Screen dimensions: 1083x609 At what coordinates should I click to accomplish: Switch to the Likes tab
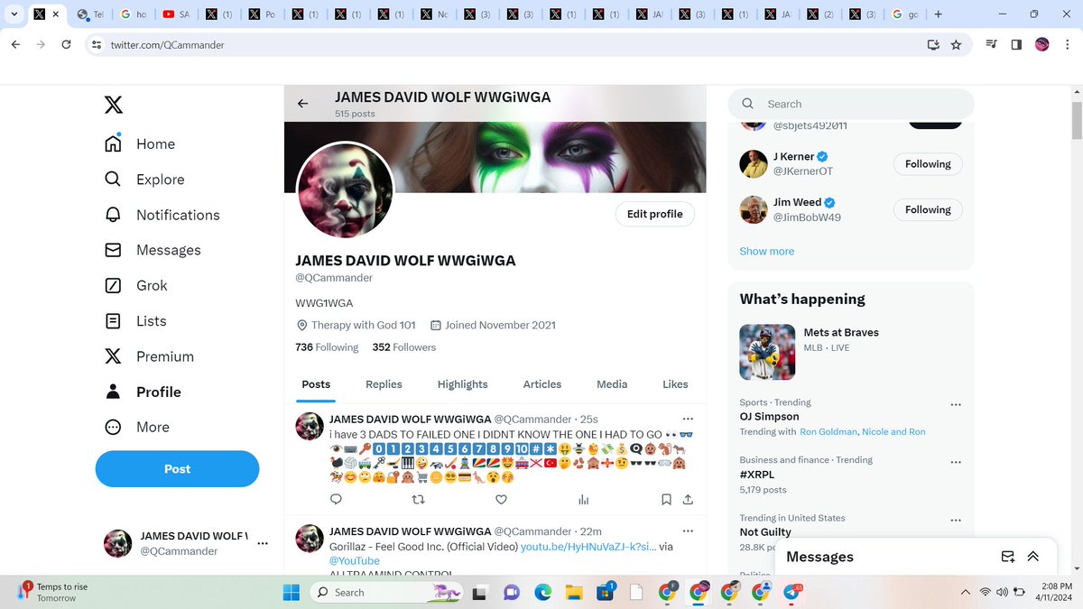(x=675, y=384)
